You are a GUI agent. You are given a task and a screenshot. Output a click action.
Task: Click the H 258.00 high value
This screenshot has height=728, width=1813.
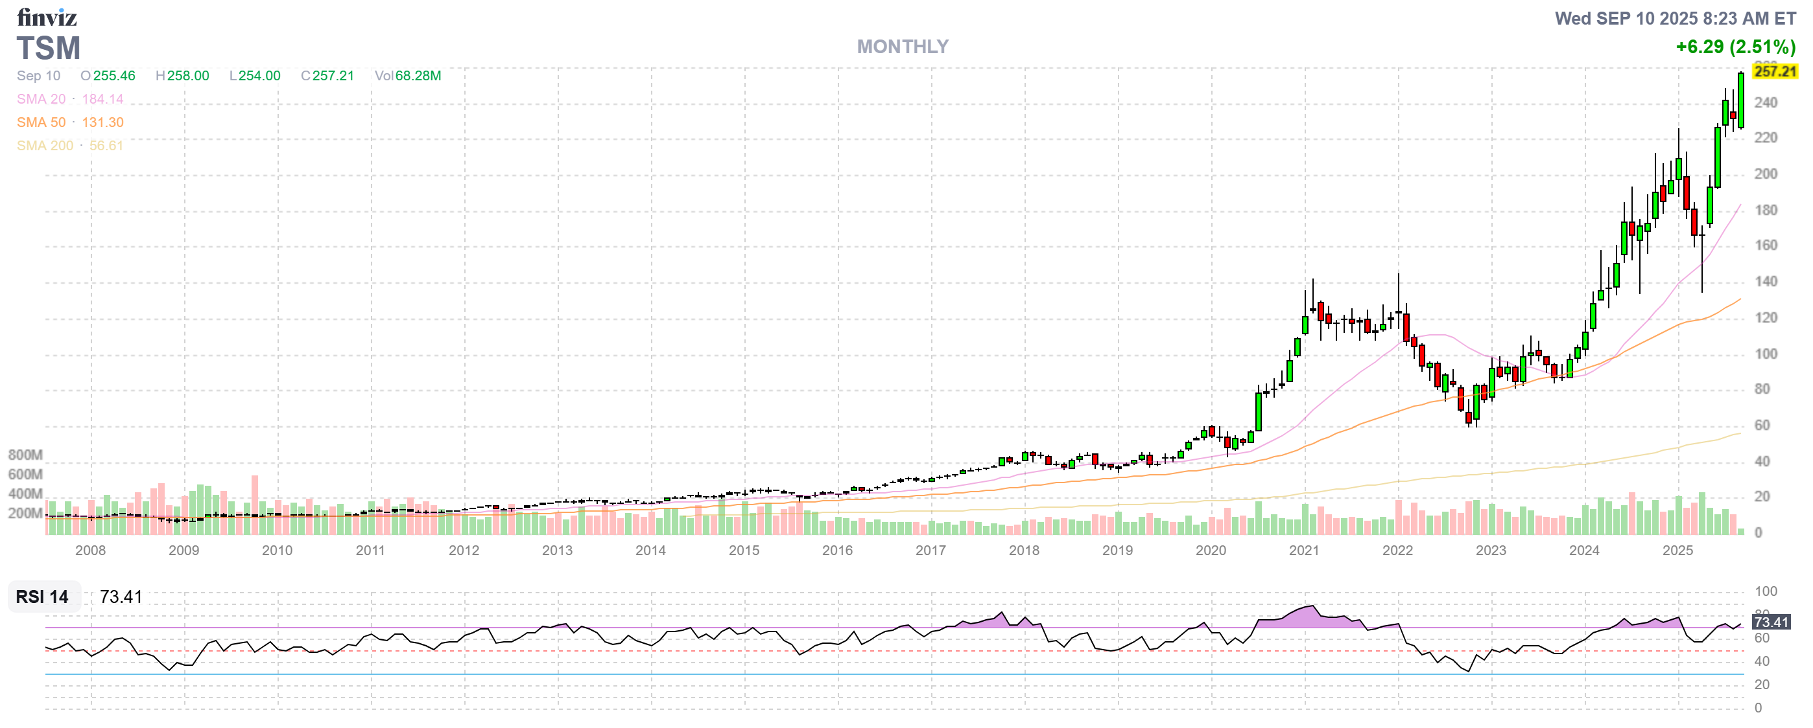tap(184, 75)
